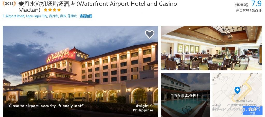Click reviewer name dwight C.

(x=145, y=106)
